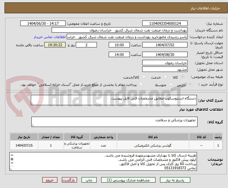
Task: Click the remaining time field 19:30:22
Action: point(55,45)
